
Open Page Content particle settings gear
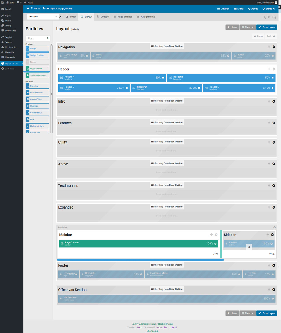pos(215,244)
